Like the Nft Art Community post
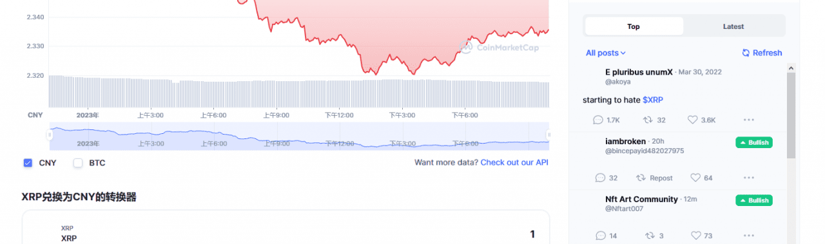This screenshot has height=244, width=825. (x=700, y=236)
